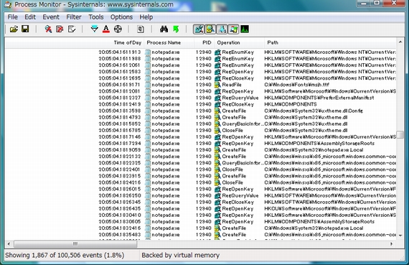Select timestamp 20:05:04.1612583

120,72
